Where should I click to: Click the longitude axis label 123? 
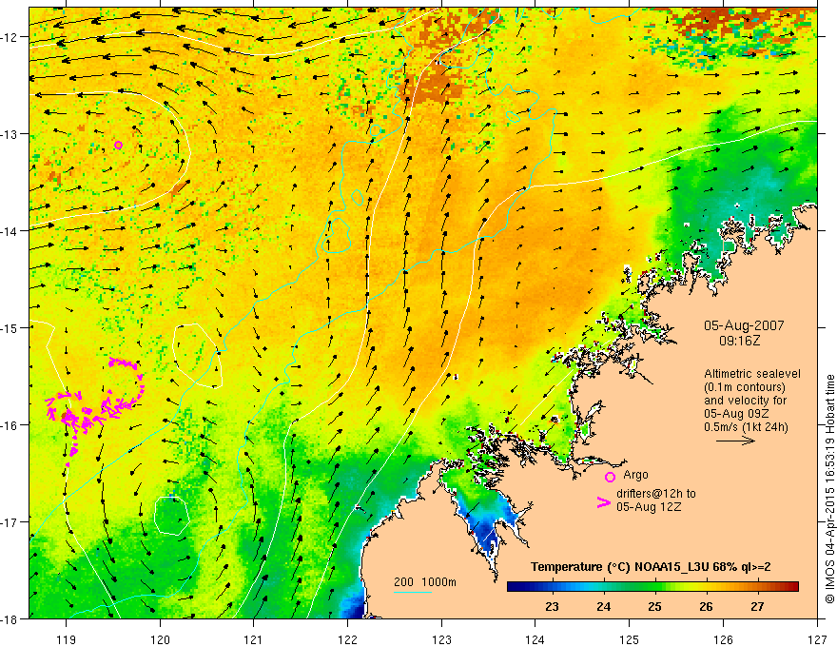tap(441, 639)
